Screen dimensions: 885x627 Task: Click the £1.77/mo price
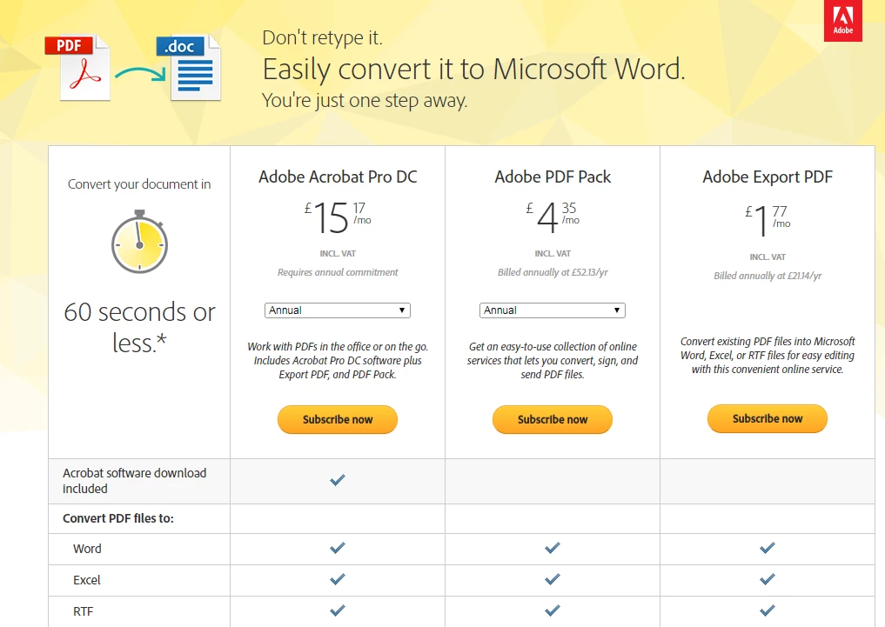pos(768,221)
